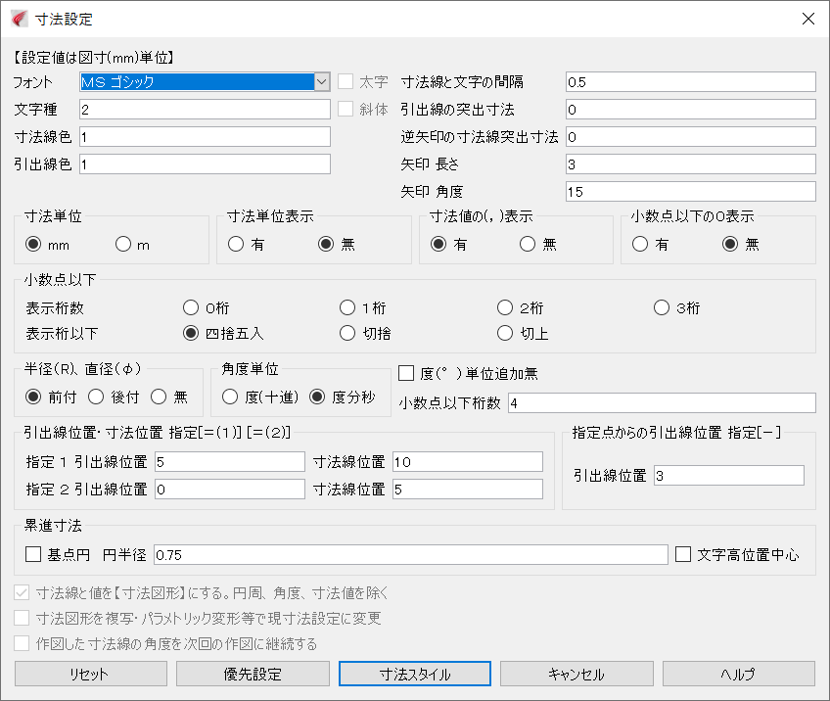Enable 基点円 under 累進寸法
830x701 pixels.
tap(34, 553)
